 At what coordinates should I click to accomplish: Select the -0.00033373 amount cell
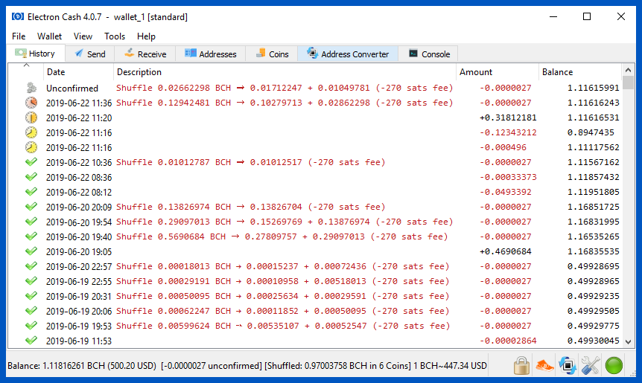[x=508, y=177]
